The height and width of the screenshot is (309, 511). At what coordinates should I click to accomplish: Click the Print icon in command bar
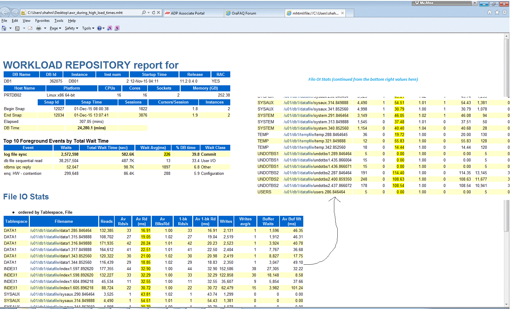point(39,28)
